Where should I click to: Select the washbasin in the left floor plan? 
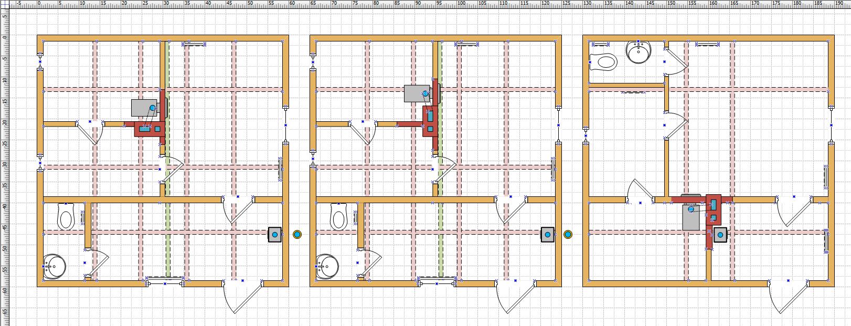[x=54, y=266]
